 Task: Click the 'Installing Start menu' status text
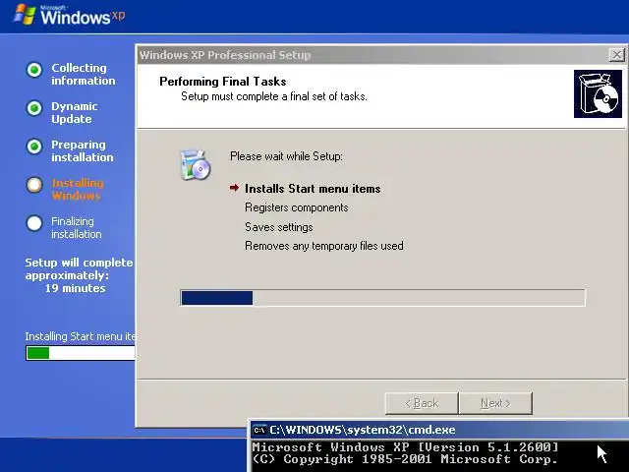[81, 336]
